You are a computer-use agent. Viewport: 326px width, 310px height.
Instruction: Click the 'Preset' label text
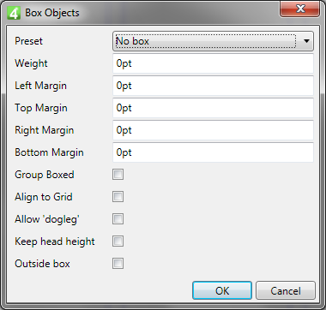28,41
